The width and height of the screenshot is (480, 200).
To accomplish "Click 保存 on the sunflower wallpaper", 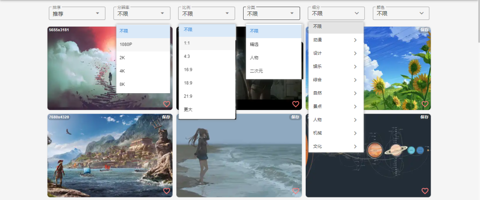I will click(424, 30).
